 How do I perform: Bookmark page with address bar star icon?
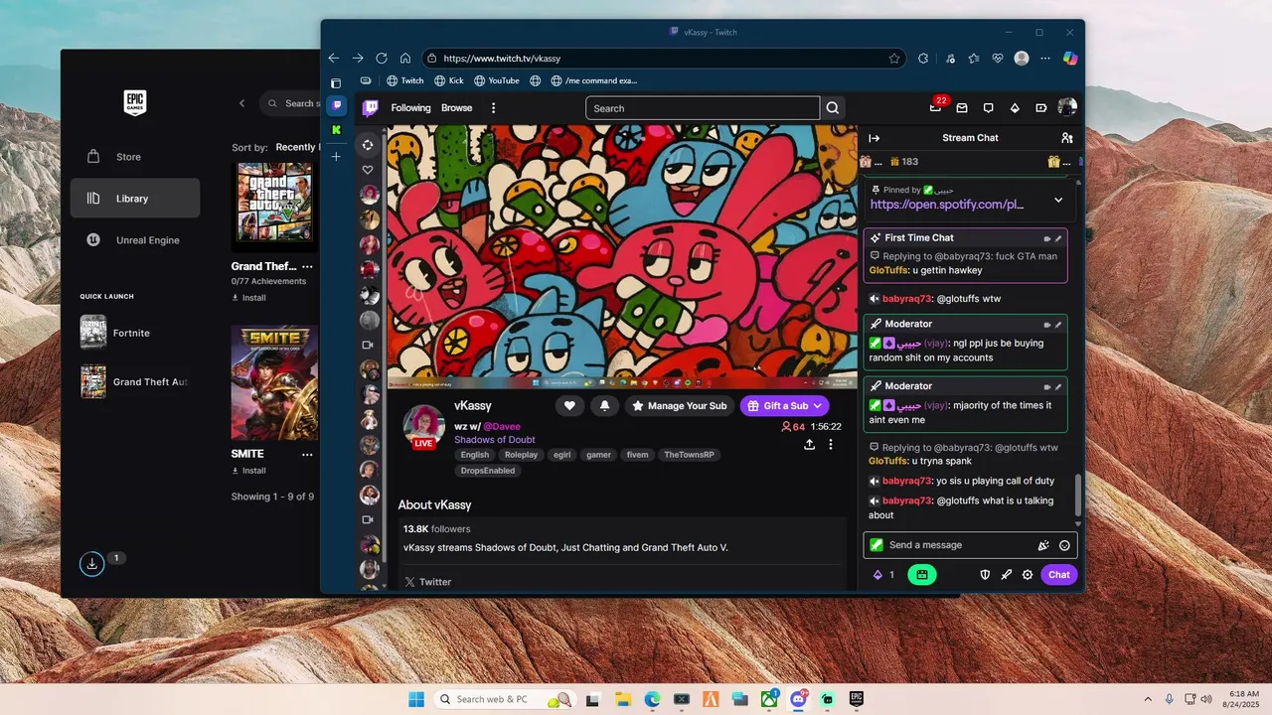point(894,59)
